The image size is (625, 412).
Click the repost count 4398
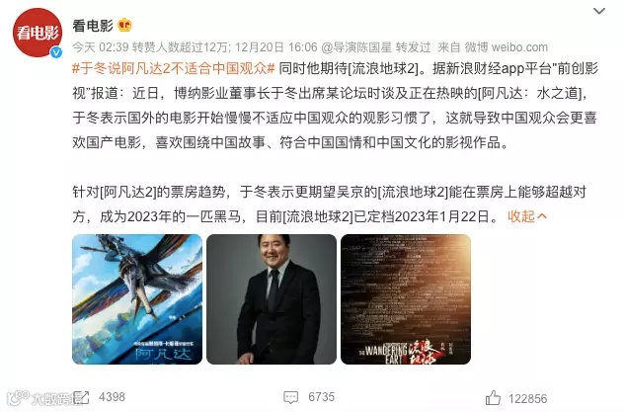[x=112, y=397]
